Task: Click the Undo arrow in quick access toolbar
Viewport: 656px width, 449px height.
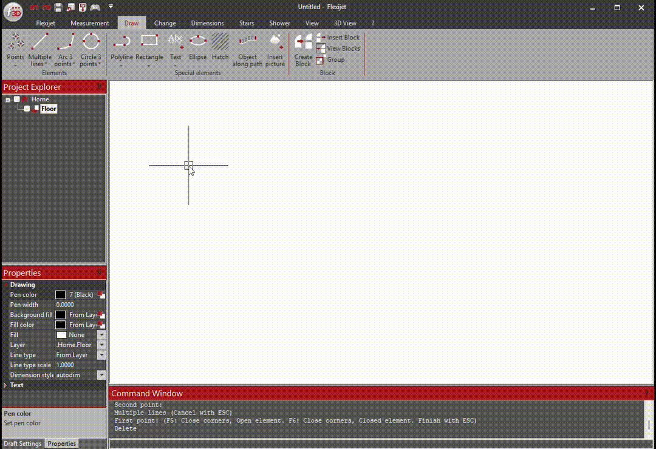Action: tap(34, 7)
